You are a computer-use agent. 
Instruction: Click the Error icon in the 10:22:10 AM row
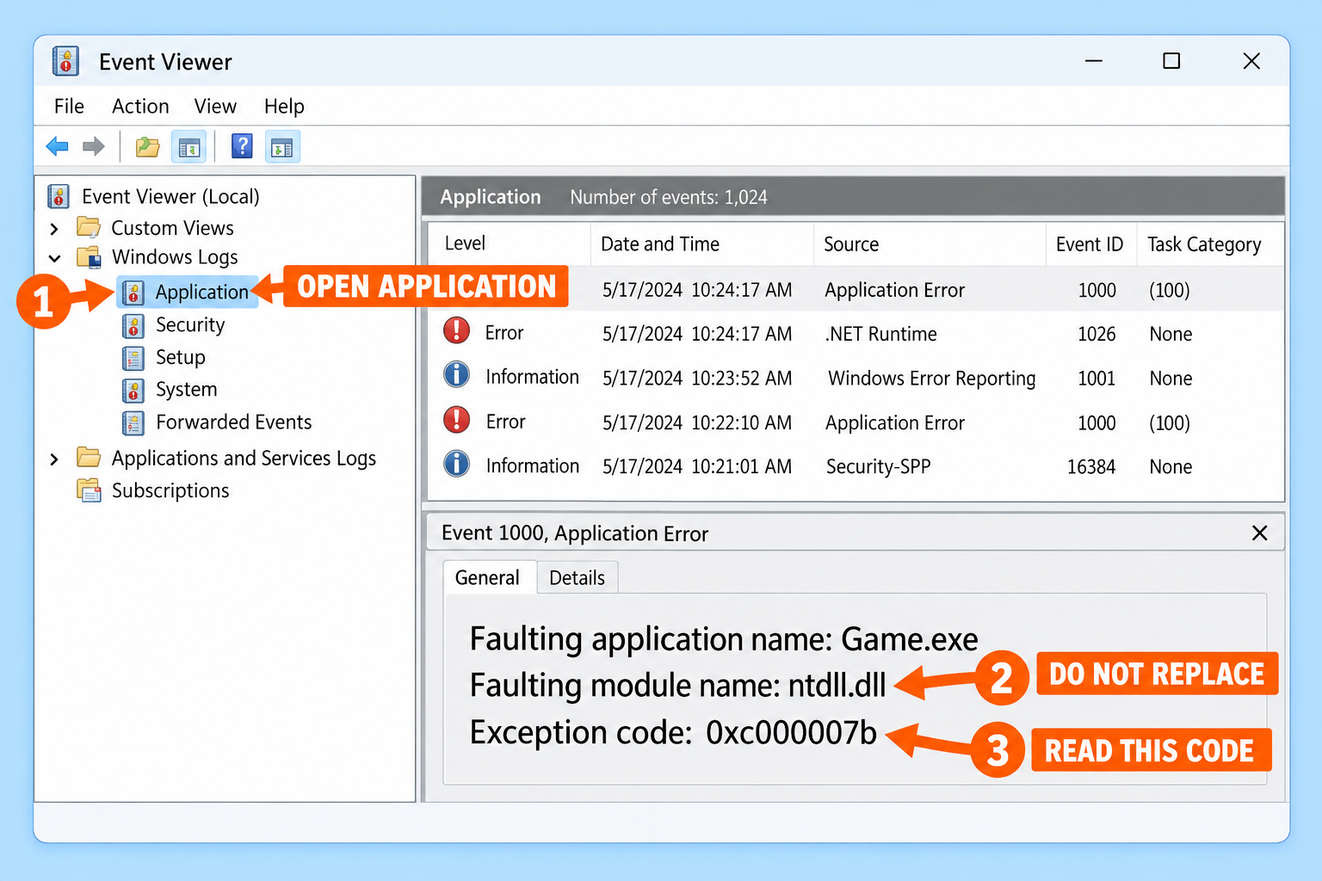[456, 420]
